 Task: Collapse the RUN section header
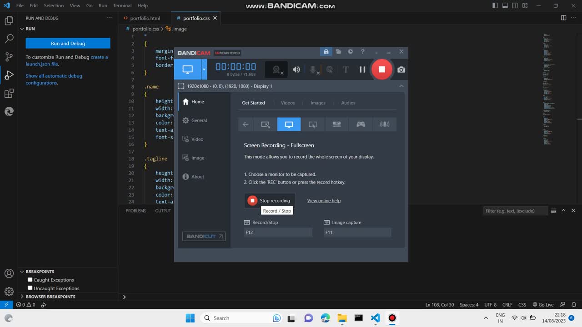pyautogui.click(x=68, y=29)
